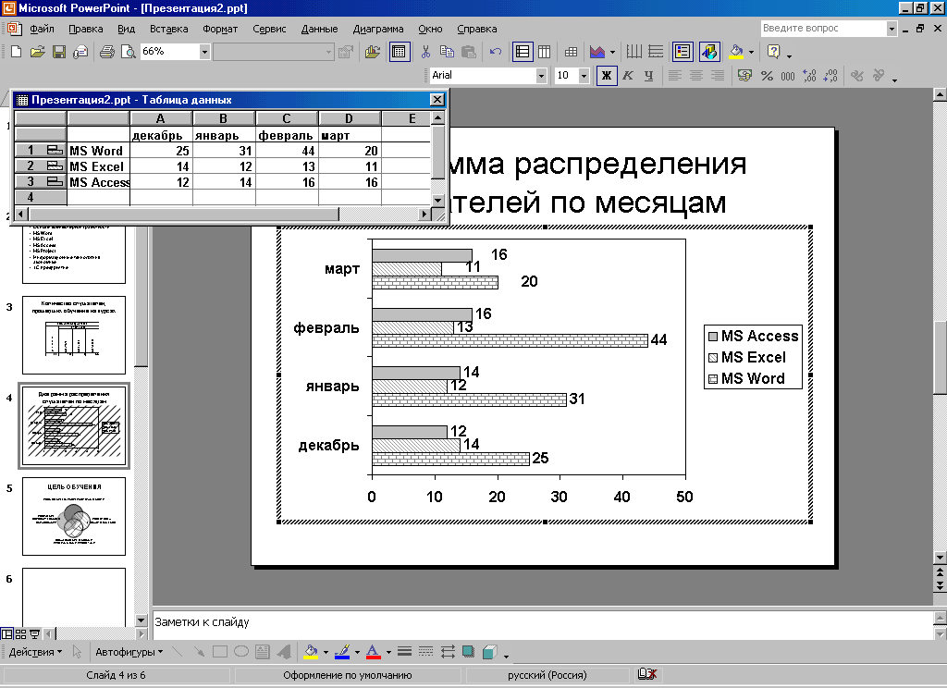Toggle the Drawing toolbar icon
This screenshot has width=947, height=688.
tap(709, 52)
